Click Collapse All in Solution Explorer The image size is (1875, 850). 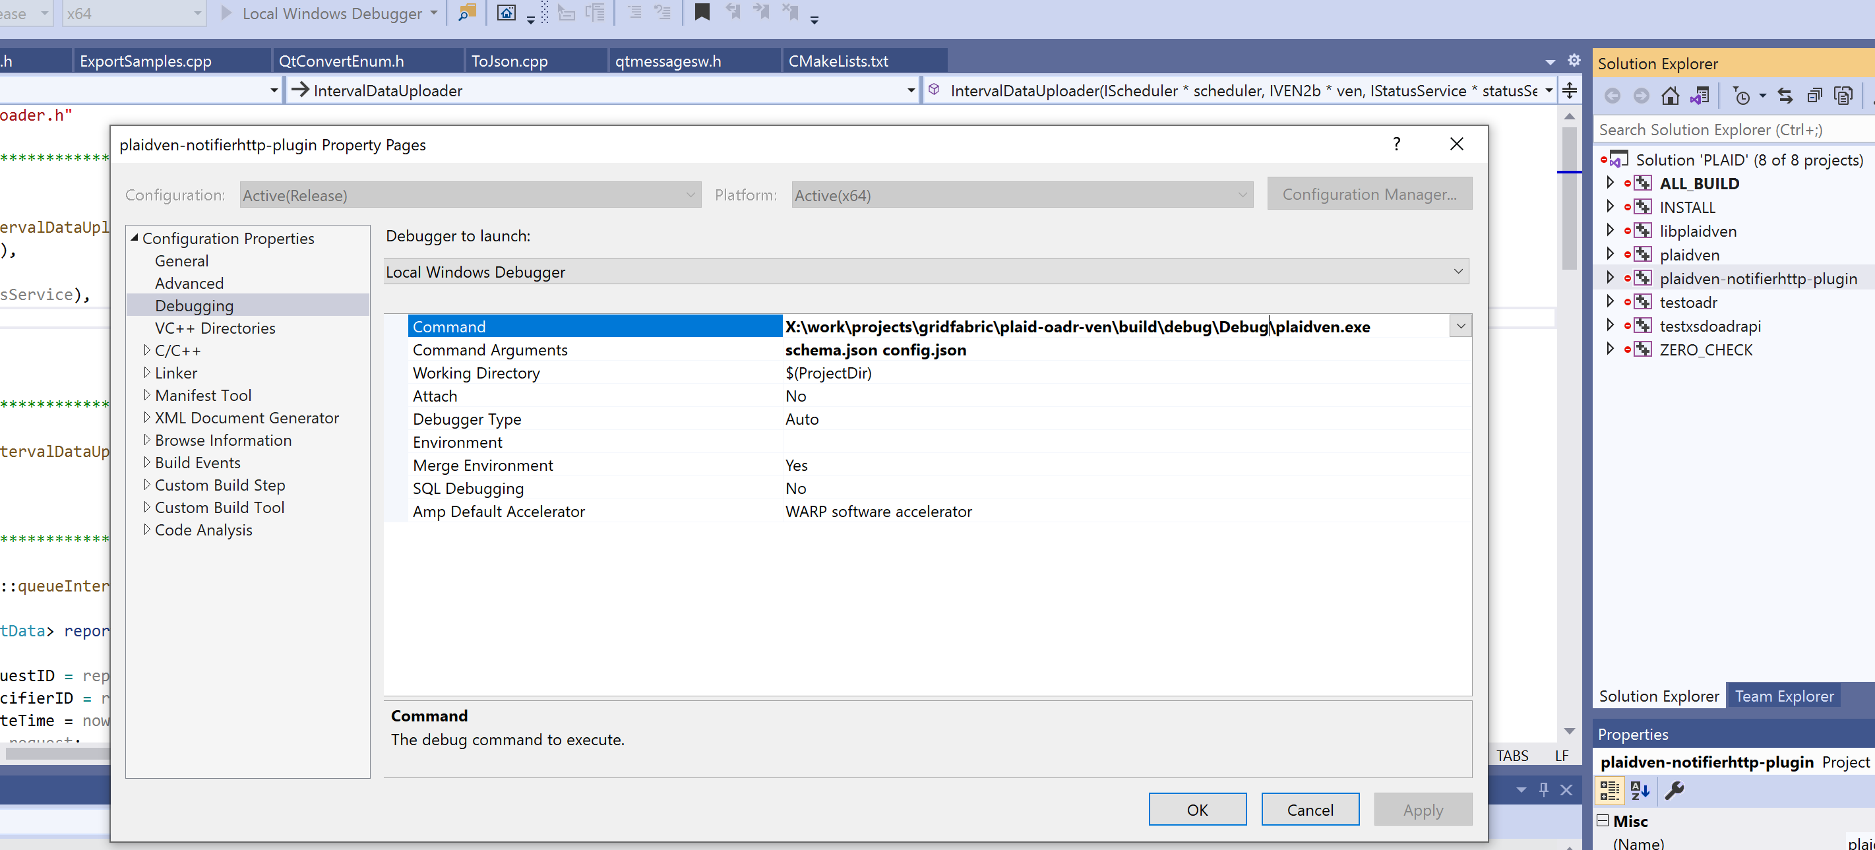pyautogui.click(x=1814, y=96)
